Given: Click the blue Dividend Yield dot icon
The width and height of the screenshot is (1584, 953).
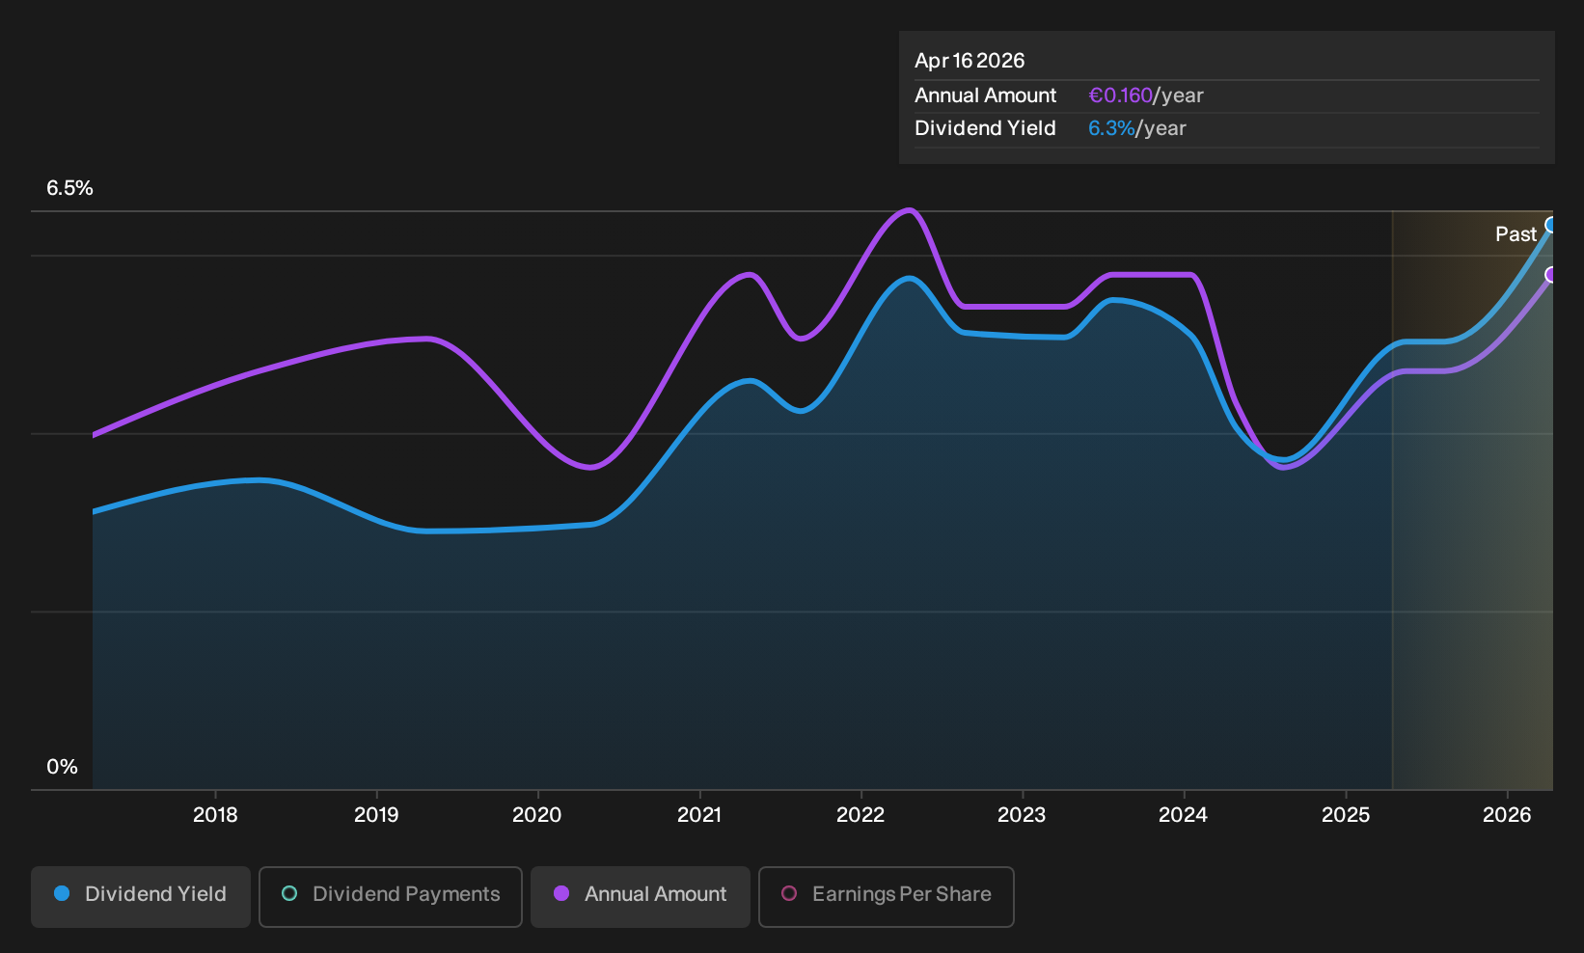Looking at the screenshot, I should [x=62, y=893].
